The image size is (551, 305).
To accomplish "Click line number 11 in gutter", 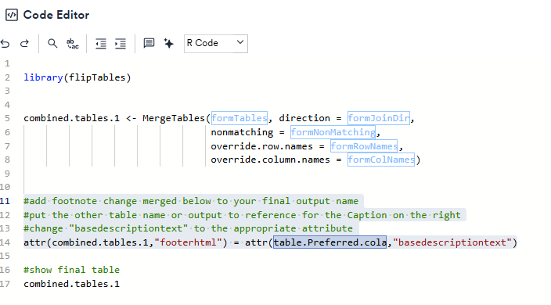I will (x=5, y=201).
